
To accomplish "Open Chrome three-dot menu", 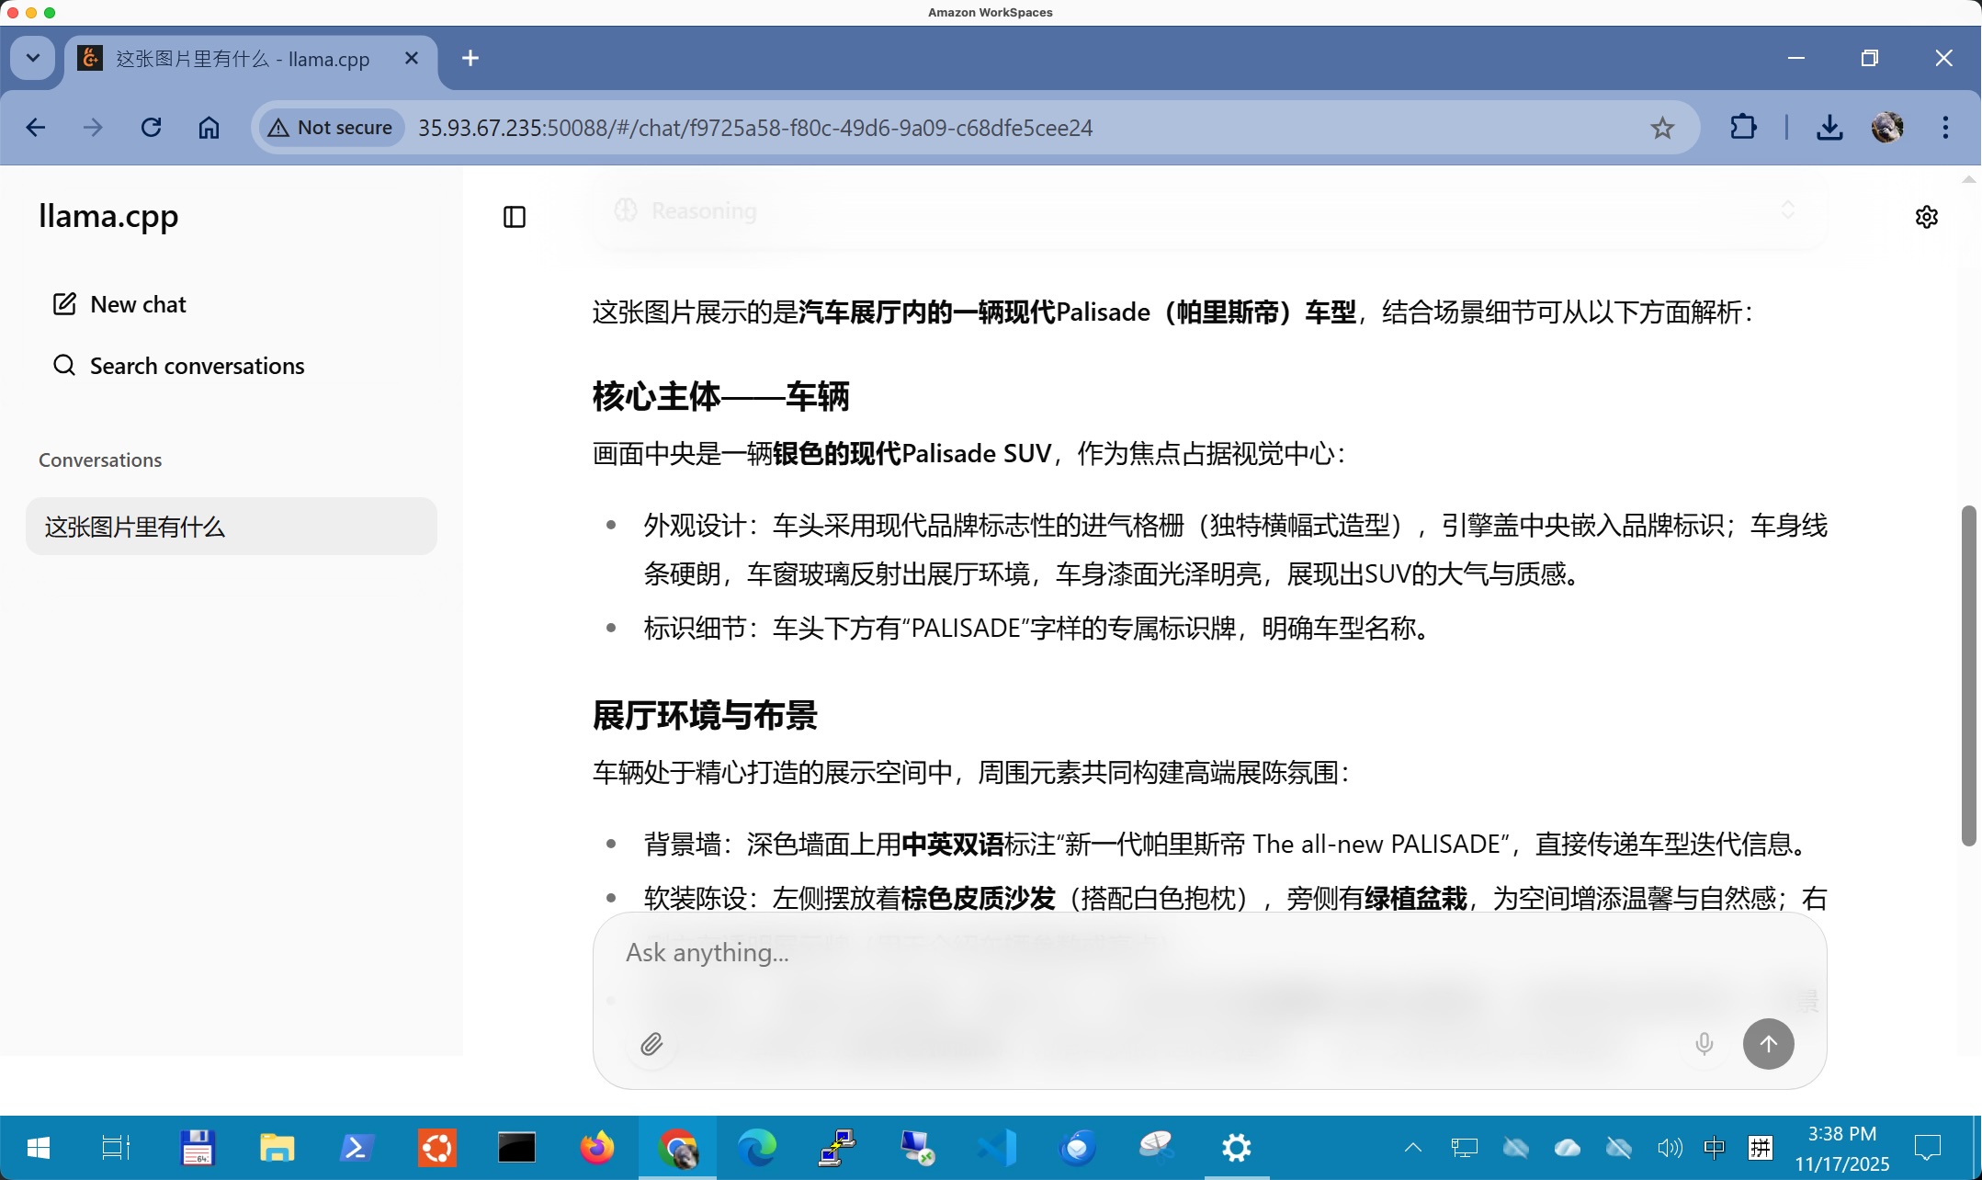I will [1945, 128].
